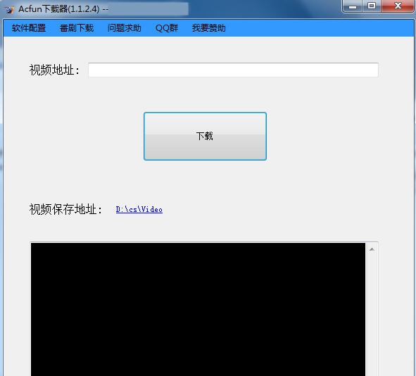Open the D:\cs\Video save path link
The height and width of the screenshot is (376, 416).
pyautogui.click(x=139, y=209)
